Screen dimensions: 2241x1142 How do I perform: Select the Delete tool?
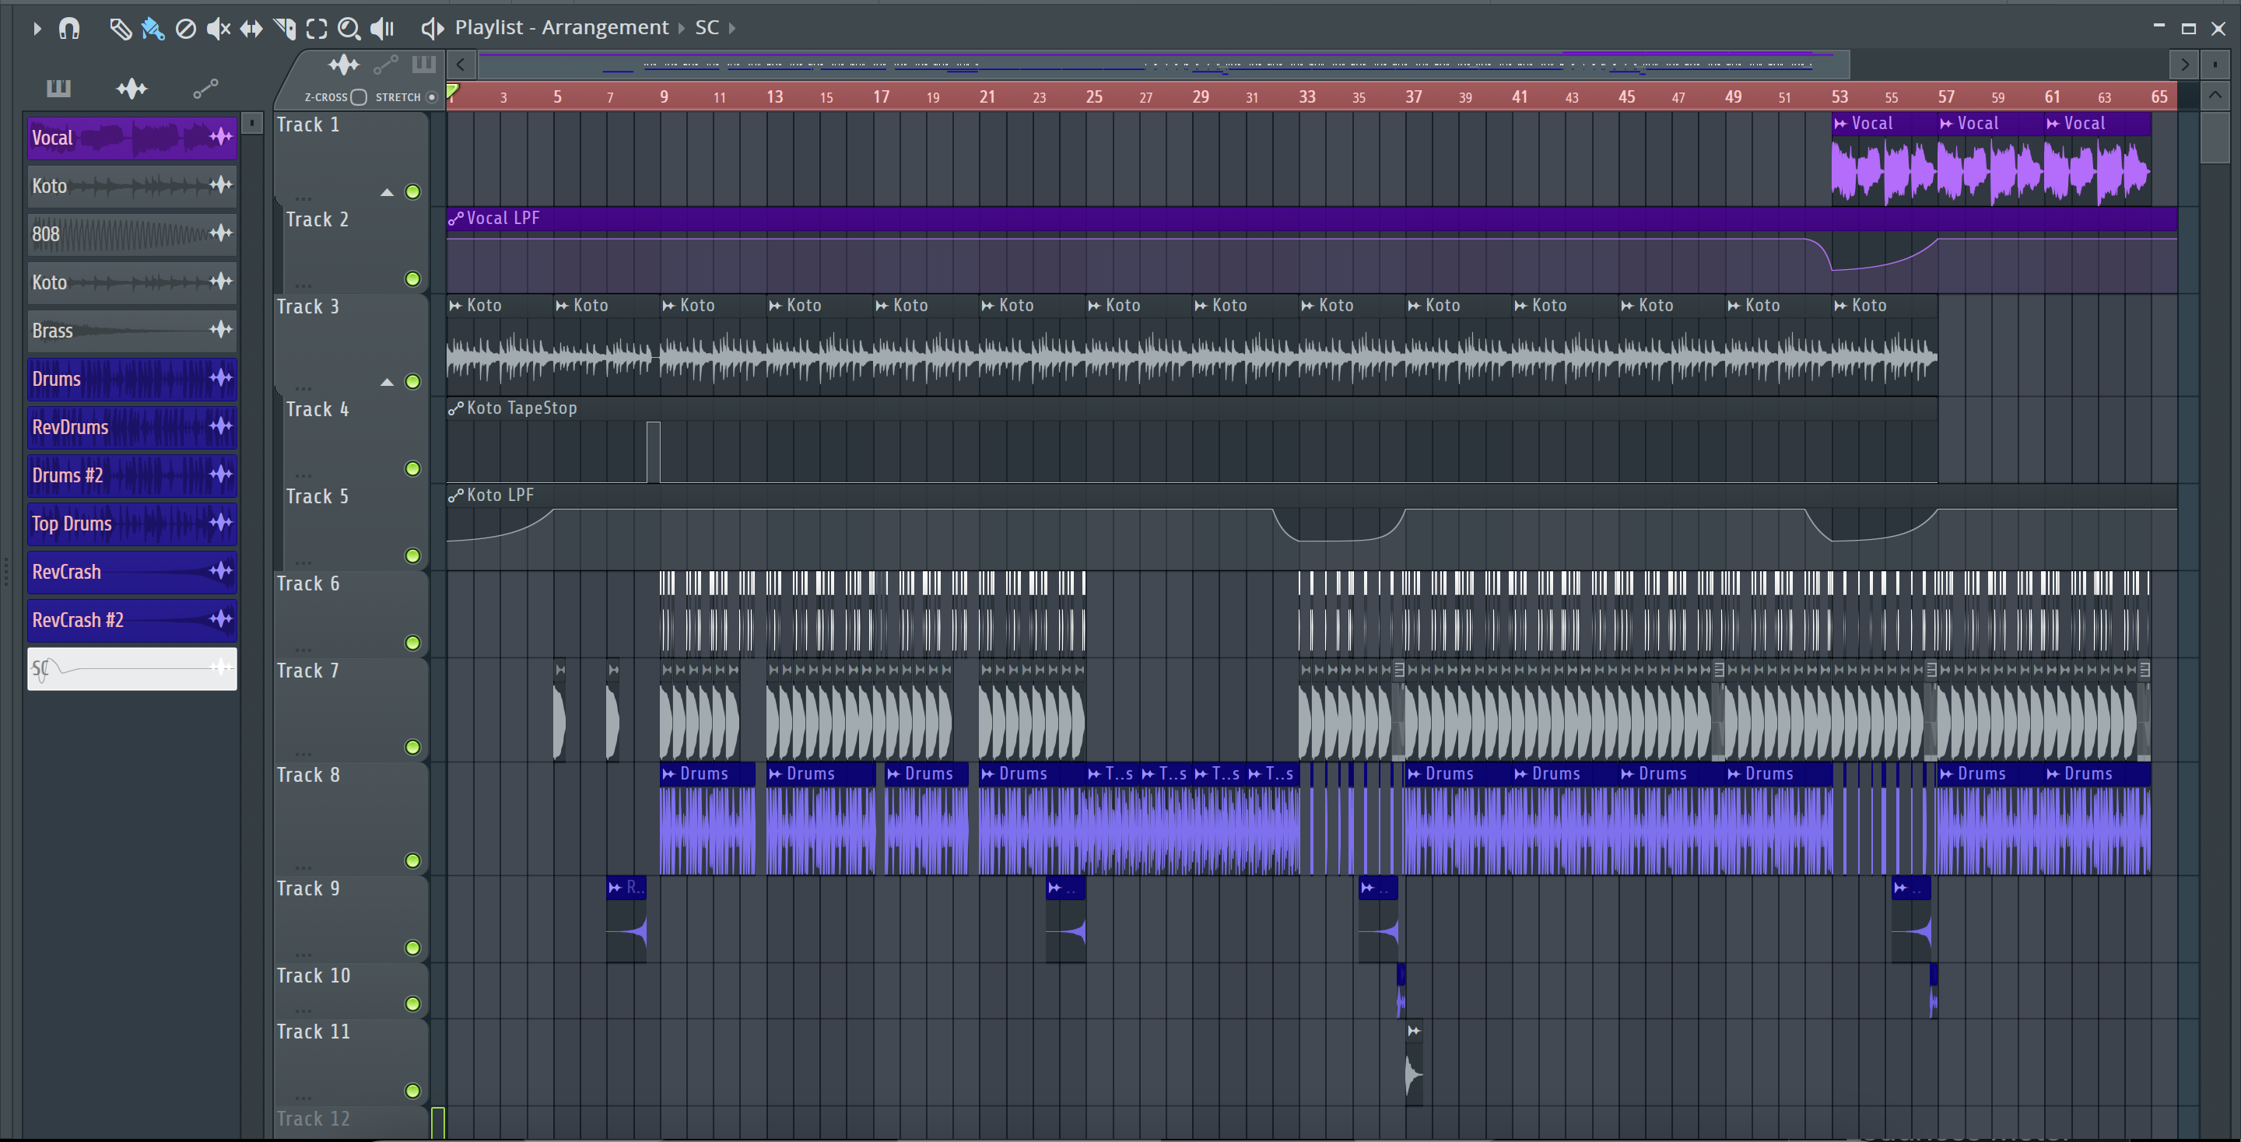[185, 29]
